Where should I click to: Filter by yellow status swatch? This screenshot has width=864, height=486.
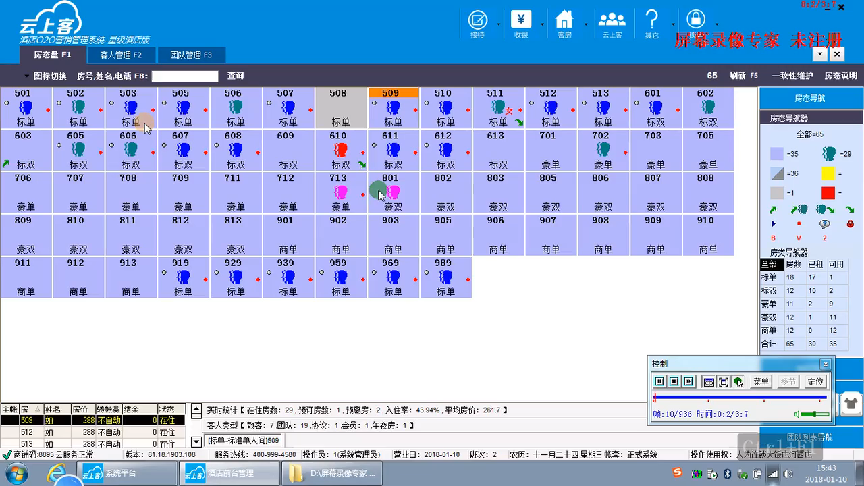click(x=828, y=173)
